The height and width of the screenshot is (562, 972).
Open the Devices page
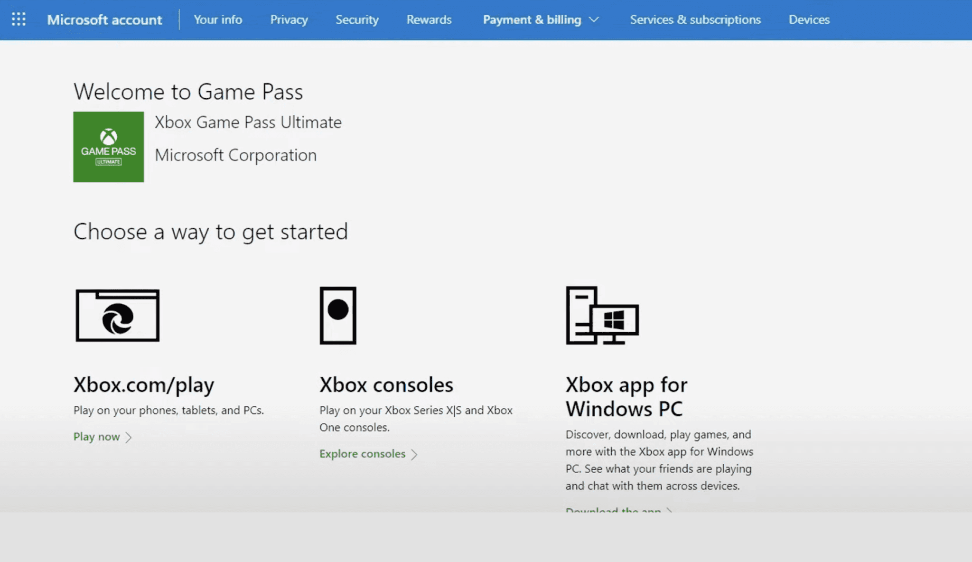coord(809,20)
